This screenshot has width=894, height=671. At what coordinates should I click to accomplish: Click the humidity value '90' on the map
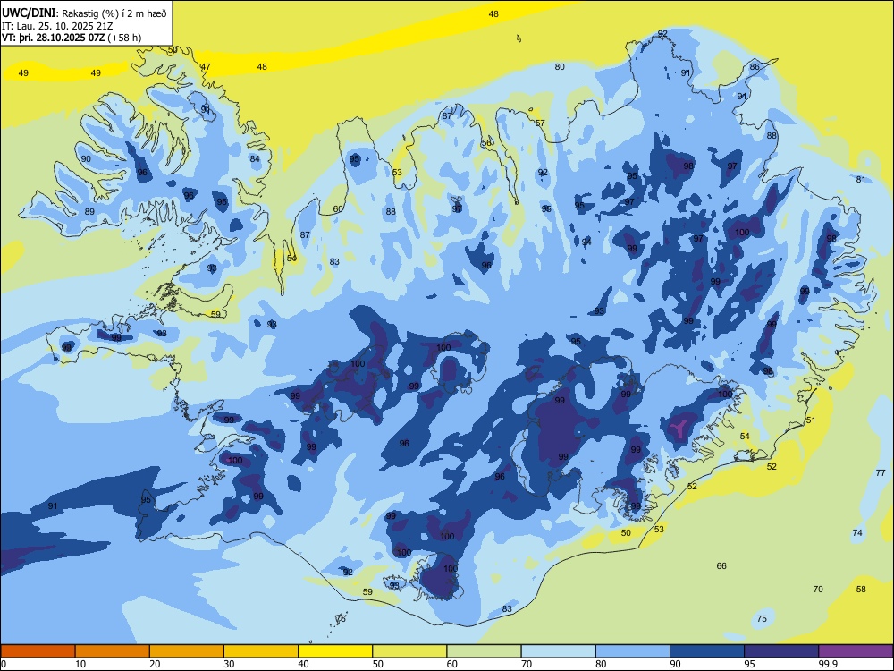tap(86, 159)
